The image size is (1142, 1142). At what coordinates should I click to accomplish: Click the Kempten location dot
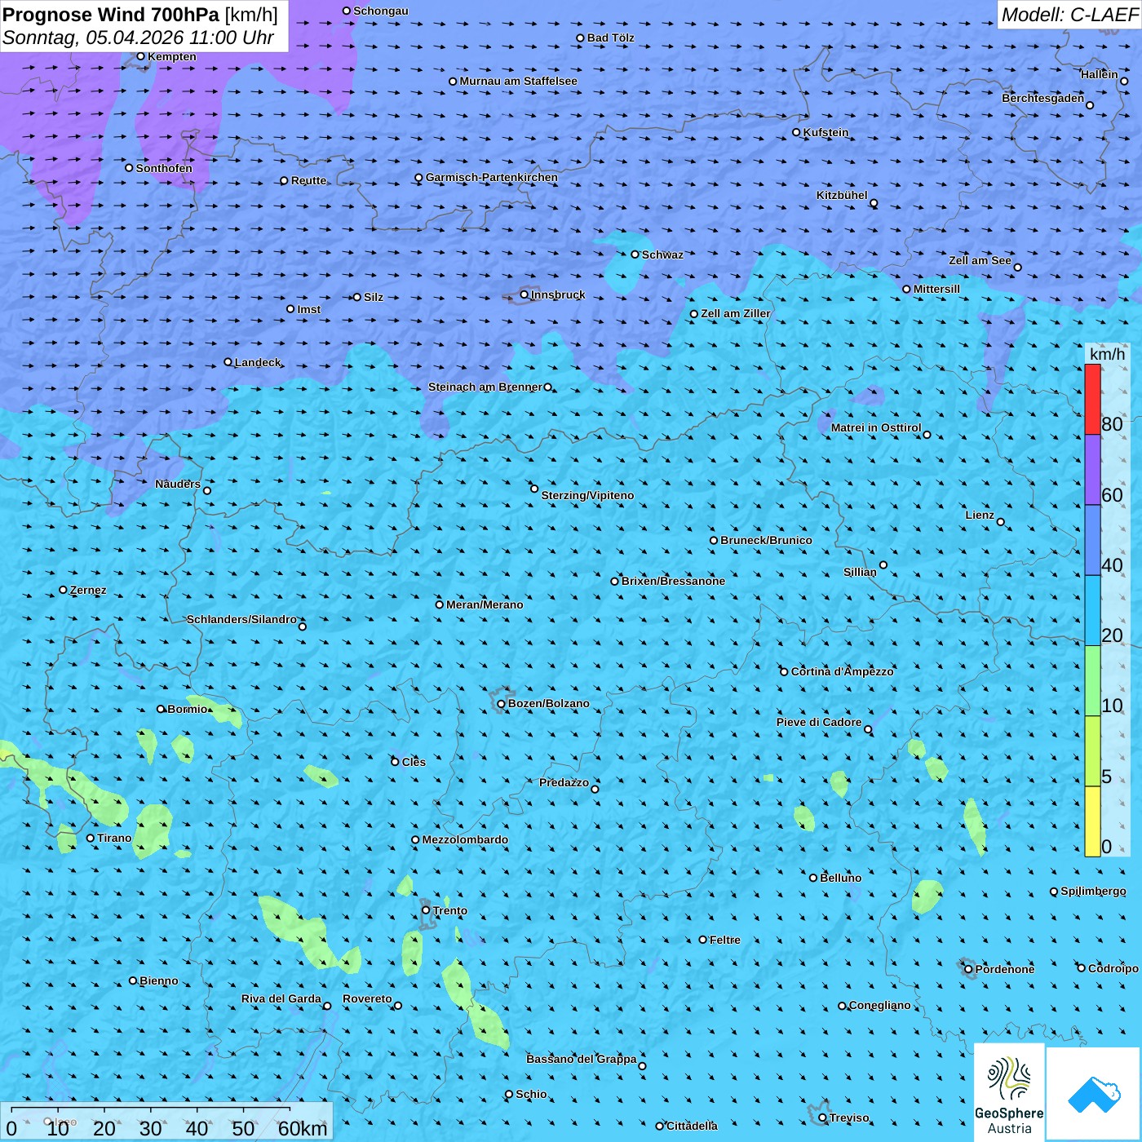point(141,56)
